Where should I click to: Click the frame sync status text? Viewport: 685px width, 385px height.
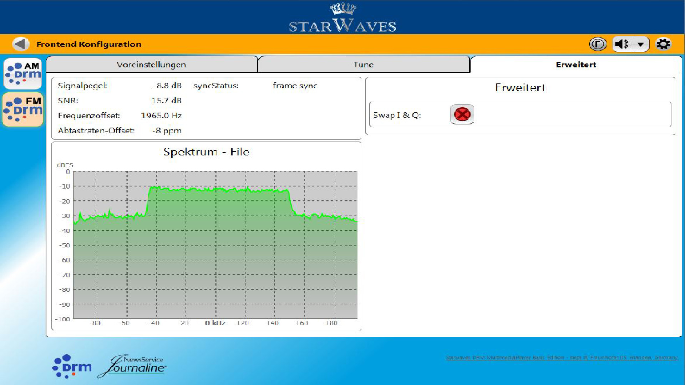[295, 86]
